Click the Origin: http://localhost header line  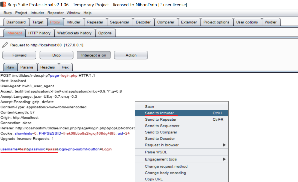pyautogui.click(x=19, y=118)
